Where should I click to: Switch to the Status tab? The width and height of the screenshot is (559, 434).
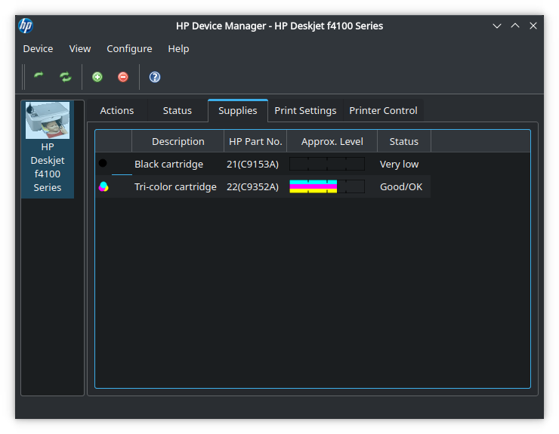[178, 111]
